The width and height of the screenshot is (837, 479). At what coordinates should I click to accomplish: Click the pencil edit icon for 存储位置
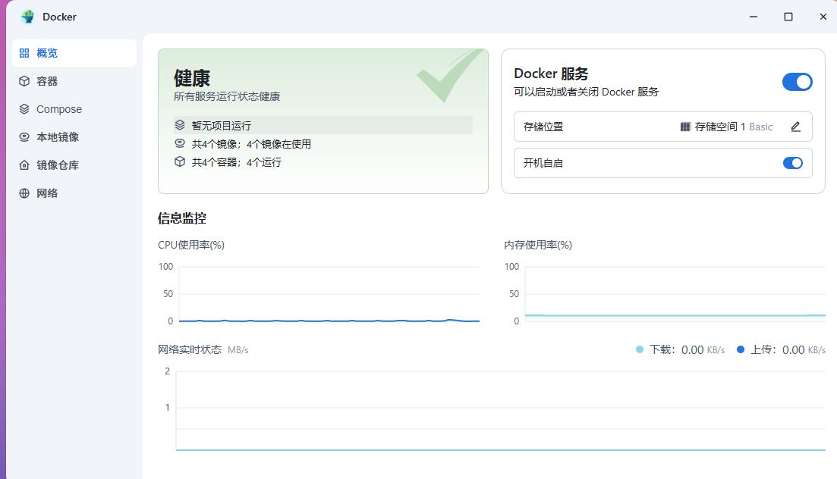[795, 127]
